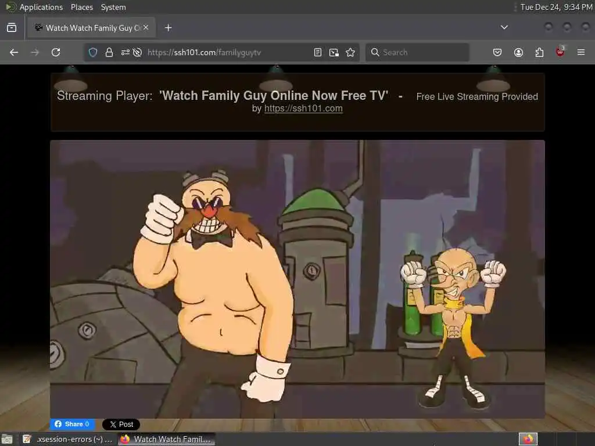
Task: Click 'Free Live Streaming Provided' text
Action: (477, 97)
